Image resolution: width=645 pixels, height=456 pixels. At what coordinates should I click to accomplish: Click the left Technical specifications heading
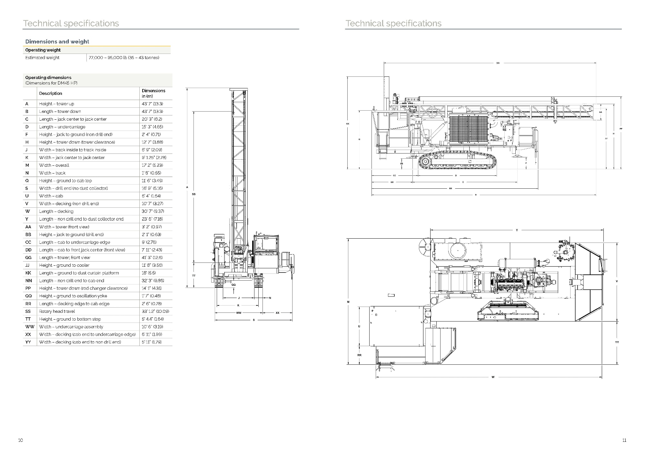pyautogui.click(x=71, y=23)
